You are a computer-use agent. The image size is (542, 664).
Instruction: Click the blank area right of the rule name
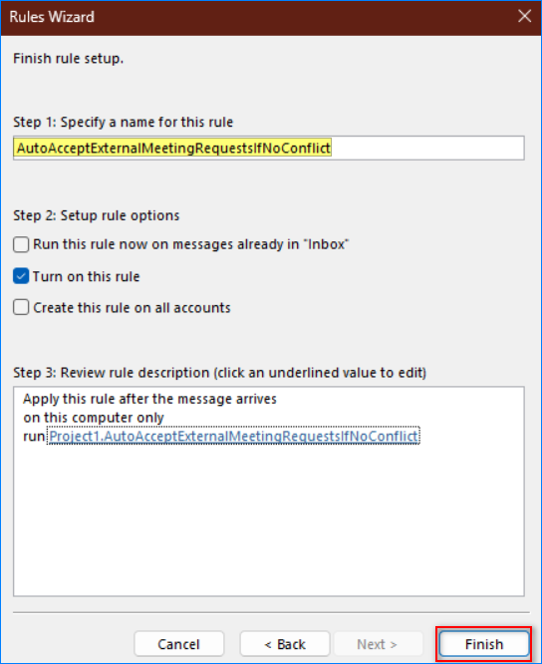(x=427, y=148)
